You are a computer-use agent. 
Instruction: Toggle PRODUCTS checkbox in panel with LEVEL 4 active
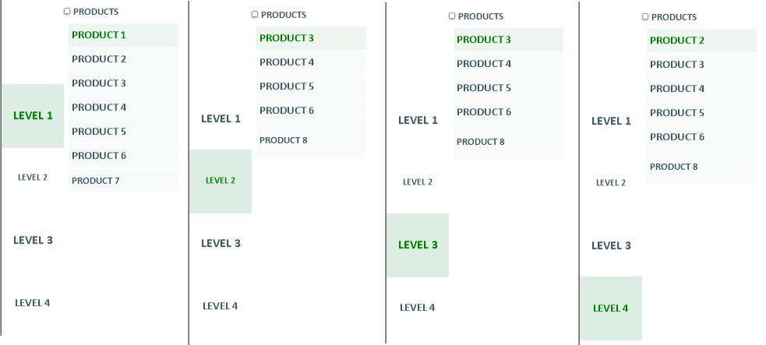[645, 16]
